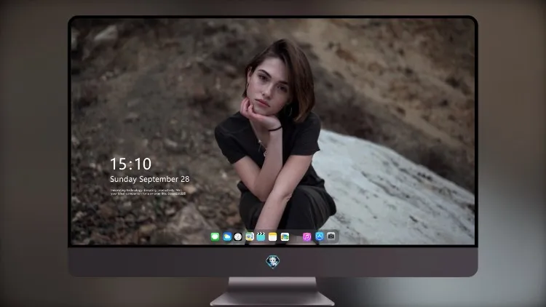Open the Maps app icon in dock
546x307 pixels.
[250, 236]
